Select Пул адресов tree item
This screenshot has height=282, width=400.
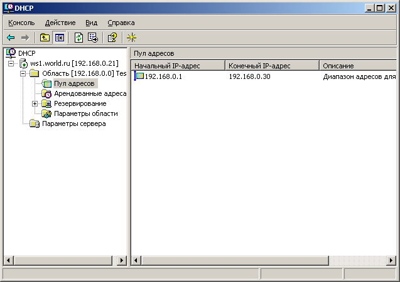click(x=74, y=83)
